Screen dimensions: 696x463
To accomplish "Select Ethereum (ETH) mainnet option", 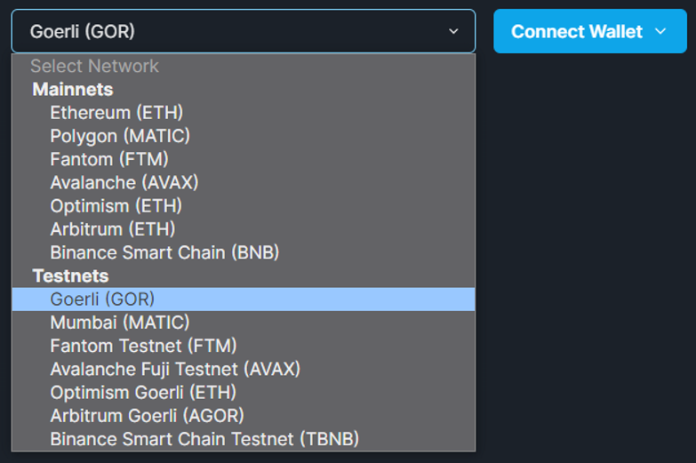I will [x=116, y=113].
